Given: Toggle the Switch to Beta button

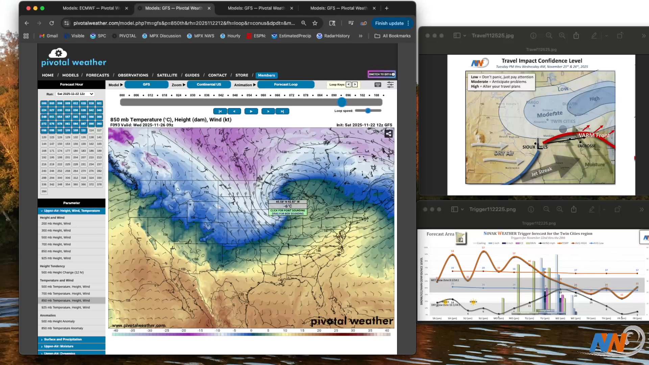Looking at the screenshot, I should (x=382, y=74).
